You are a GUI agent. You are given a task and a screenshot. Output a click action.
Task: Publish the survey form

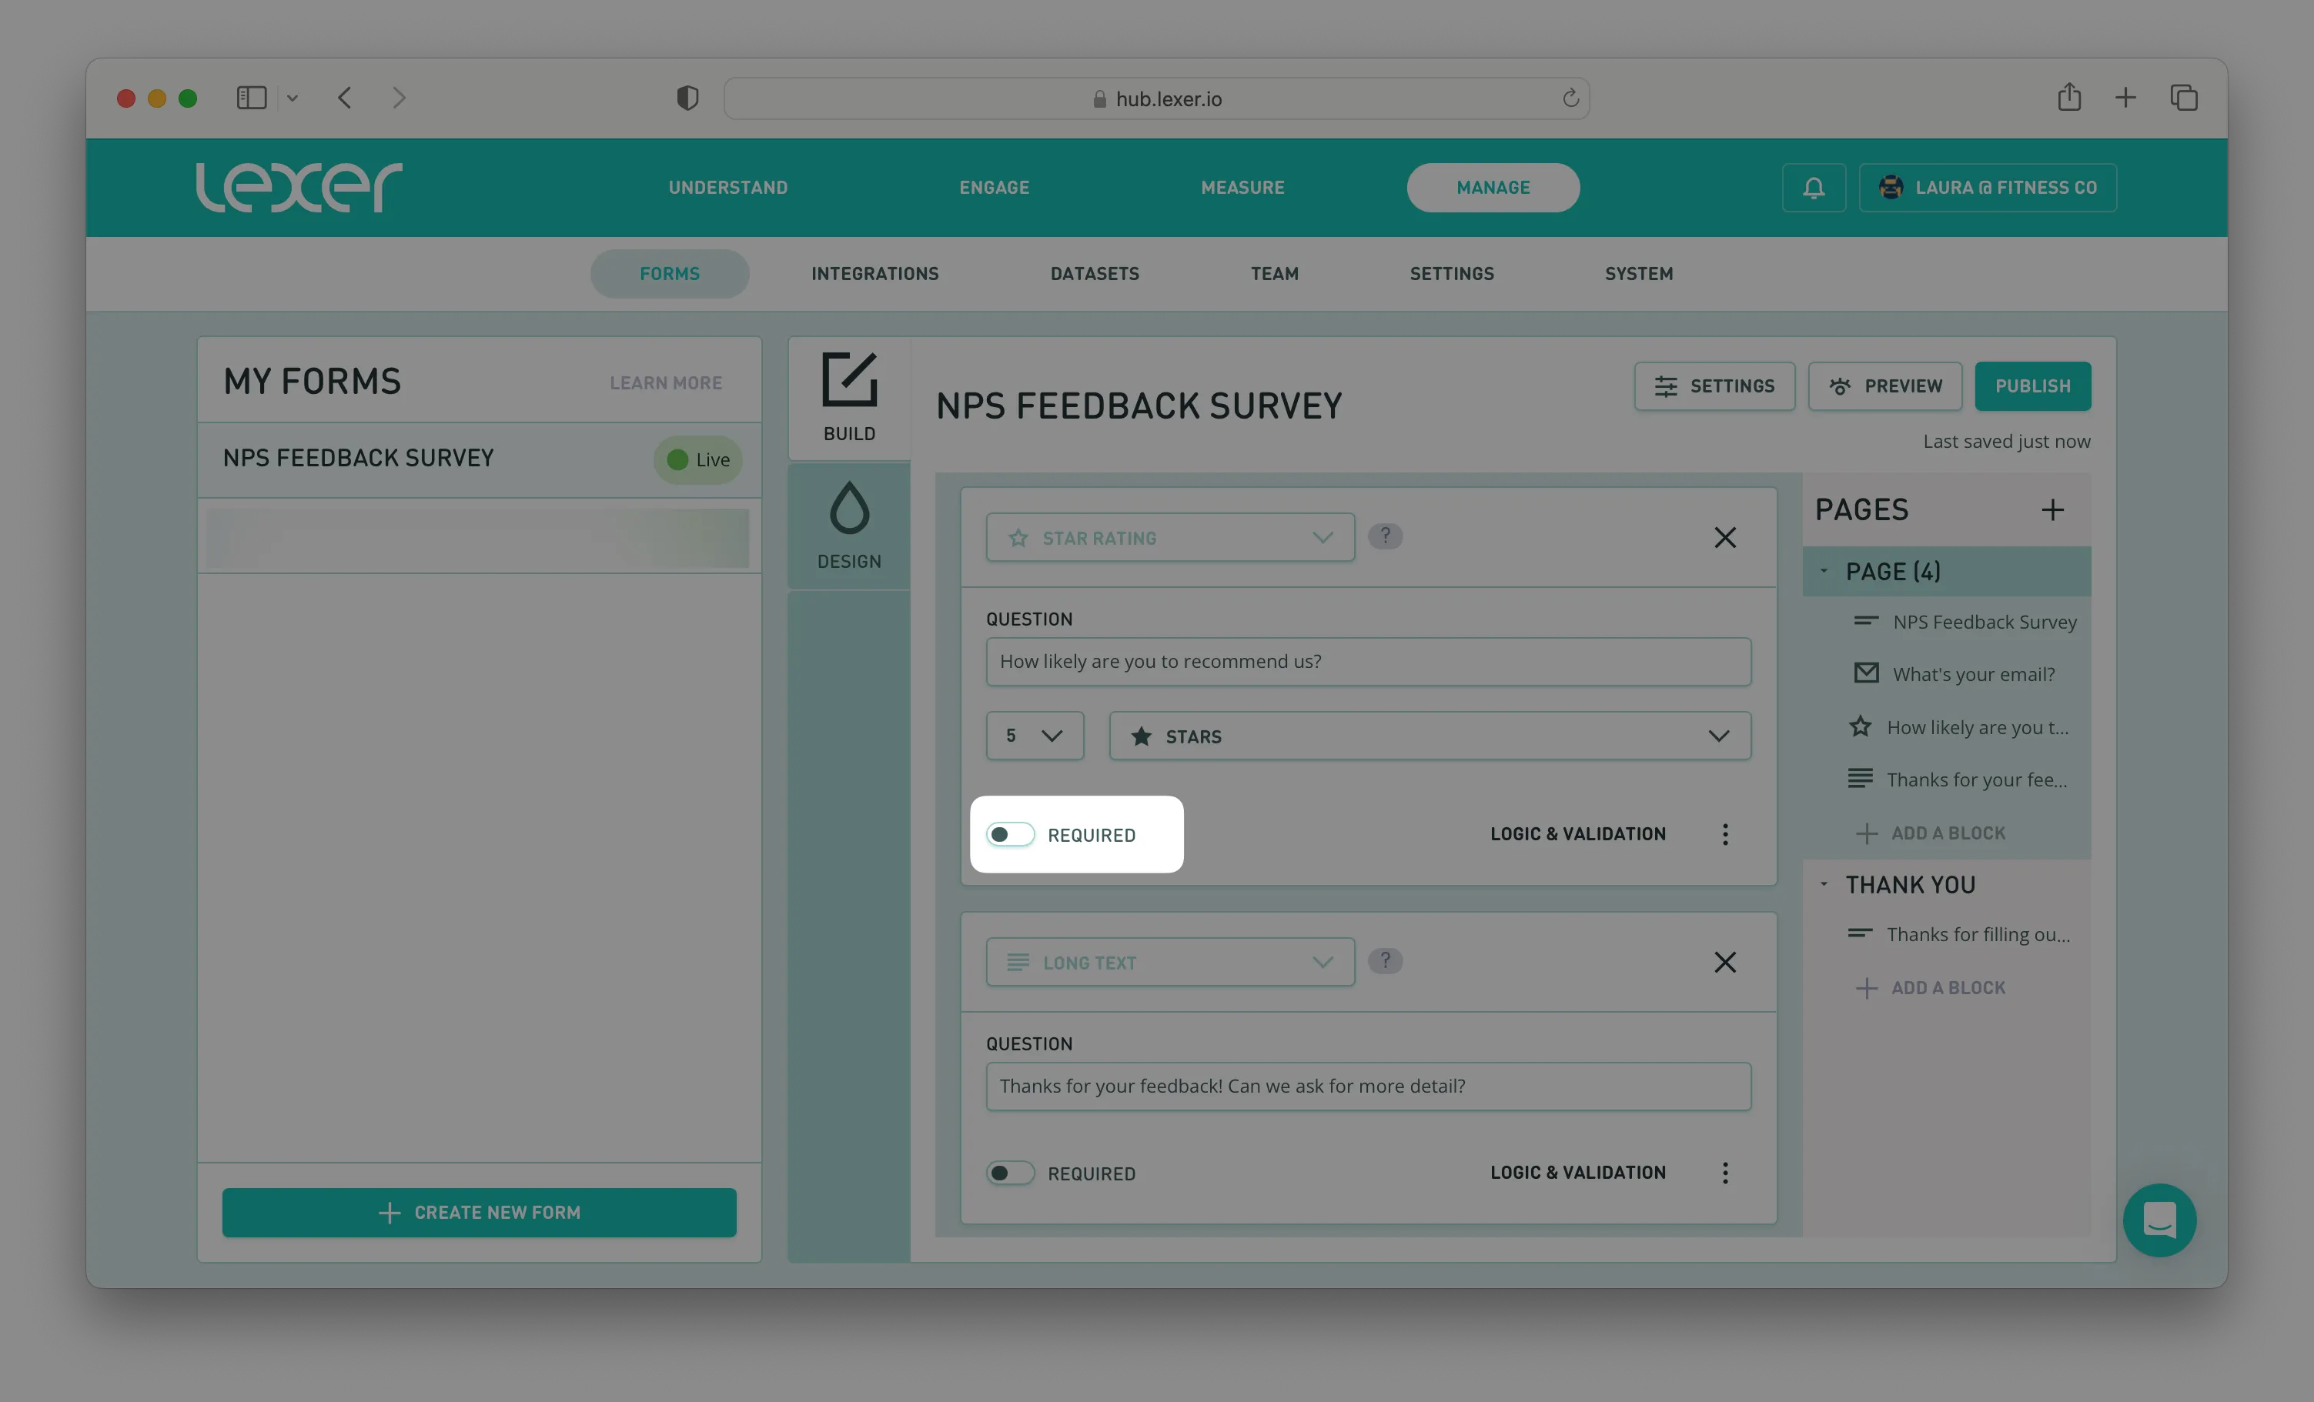coord(2031,386)
